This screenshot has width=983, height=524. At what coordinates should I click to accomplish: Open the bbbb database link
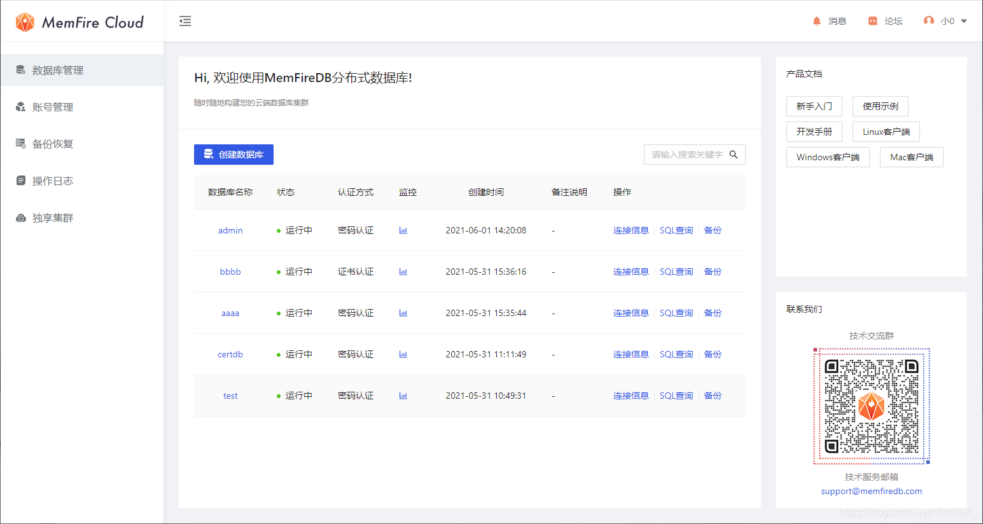point(230,272)
